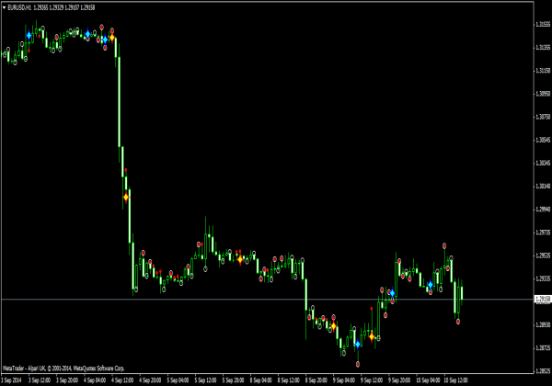Click the 10 Sep 12:00 time axis label

457,380
